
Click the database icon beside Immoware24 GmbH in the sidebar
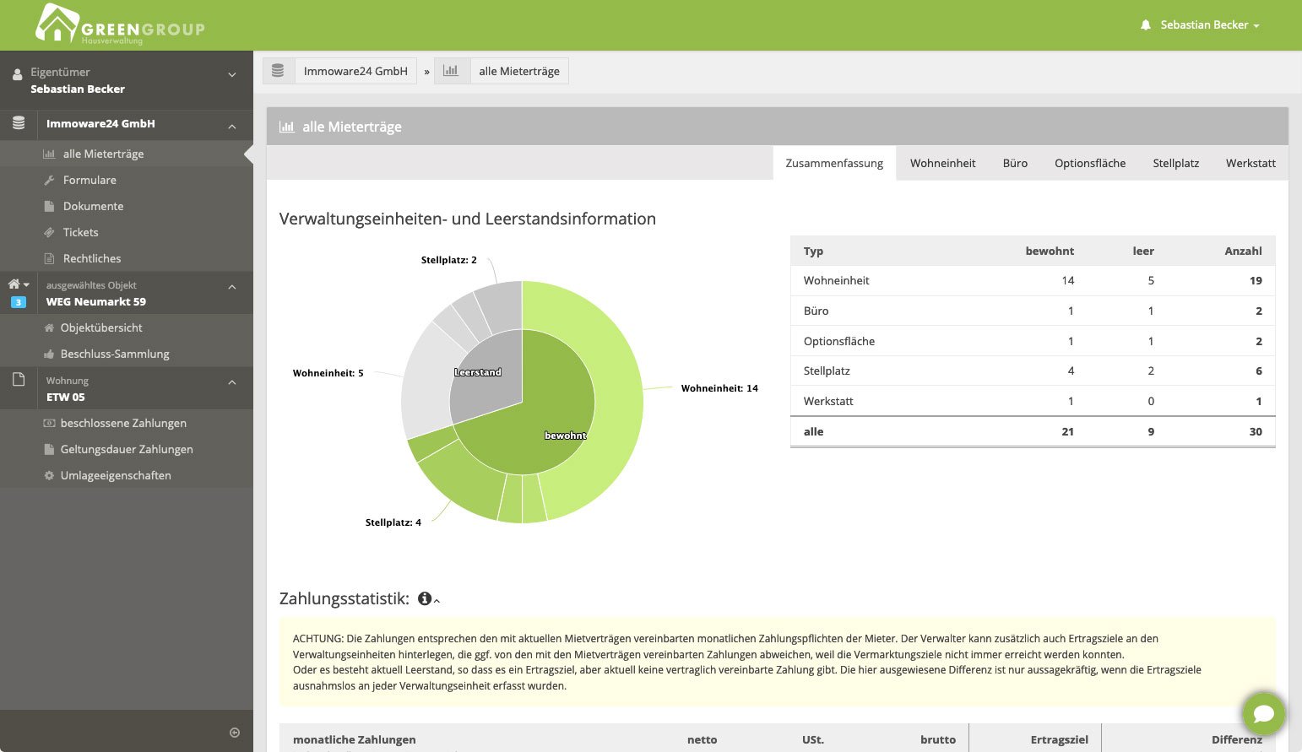[19, 123]
